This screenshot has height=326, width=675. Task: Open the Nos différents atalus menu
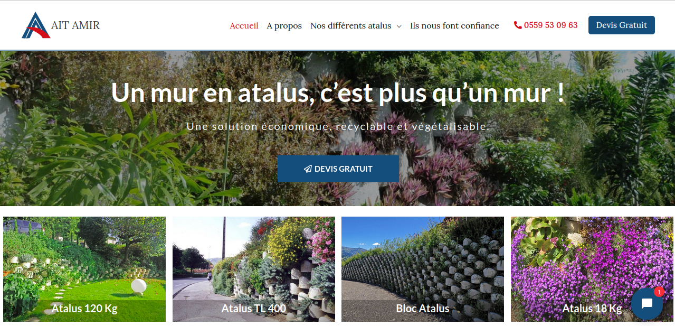351,25
